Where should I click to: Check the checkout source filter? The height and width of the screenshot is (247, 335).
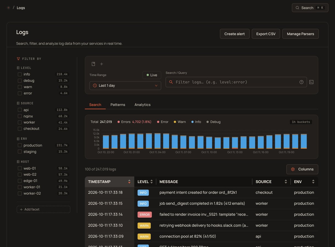[20, 129]
